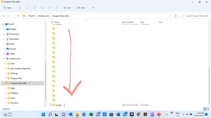Image resolution: width=211 pixels, height=118 pixels.
Task: Open Microsoft Store from the taskbar
Action: (111, 114)
